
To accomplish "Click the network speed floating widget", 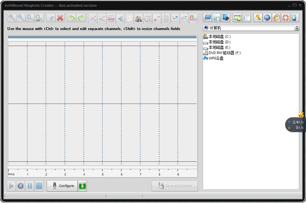I will coord(295,124).
